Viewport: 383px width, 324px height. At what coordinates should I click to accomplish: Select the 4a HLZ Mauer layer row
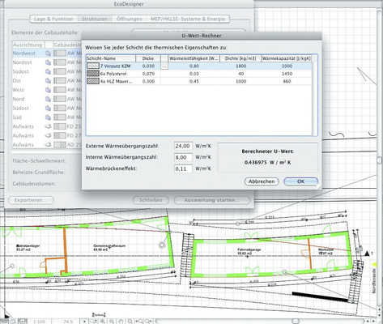coord(199,81)
